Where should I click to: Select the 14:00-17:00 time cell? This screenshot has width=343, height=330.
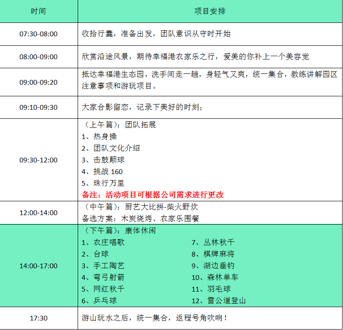click(x=38, y=266)
